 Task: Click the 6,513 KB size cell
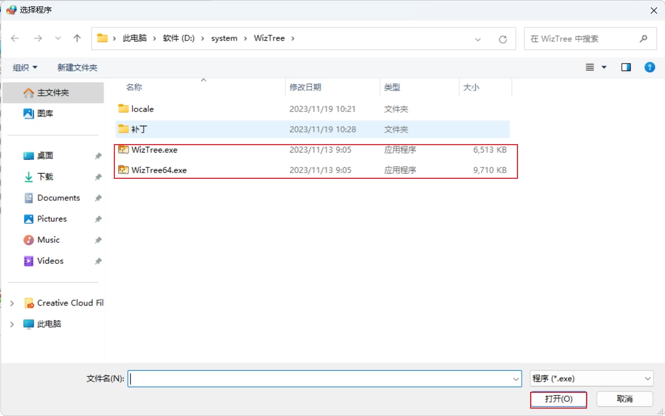[490, 150]
